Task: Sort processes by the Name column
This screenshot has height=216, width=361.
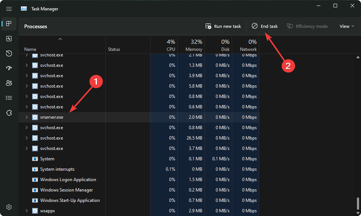Action: 30,49
